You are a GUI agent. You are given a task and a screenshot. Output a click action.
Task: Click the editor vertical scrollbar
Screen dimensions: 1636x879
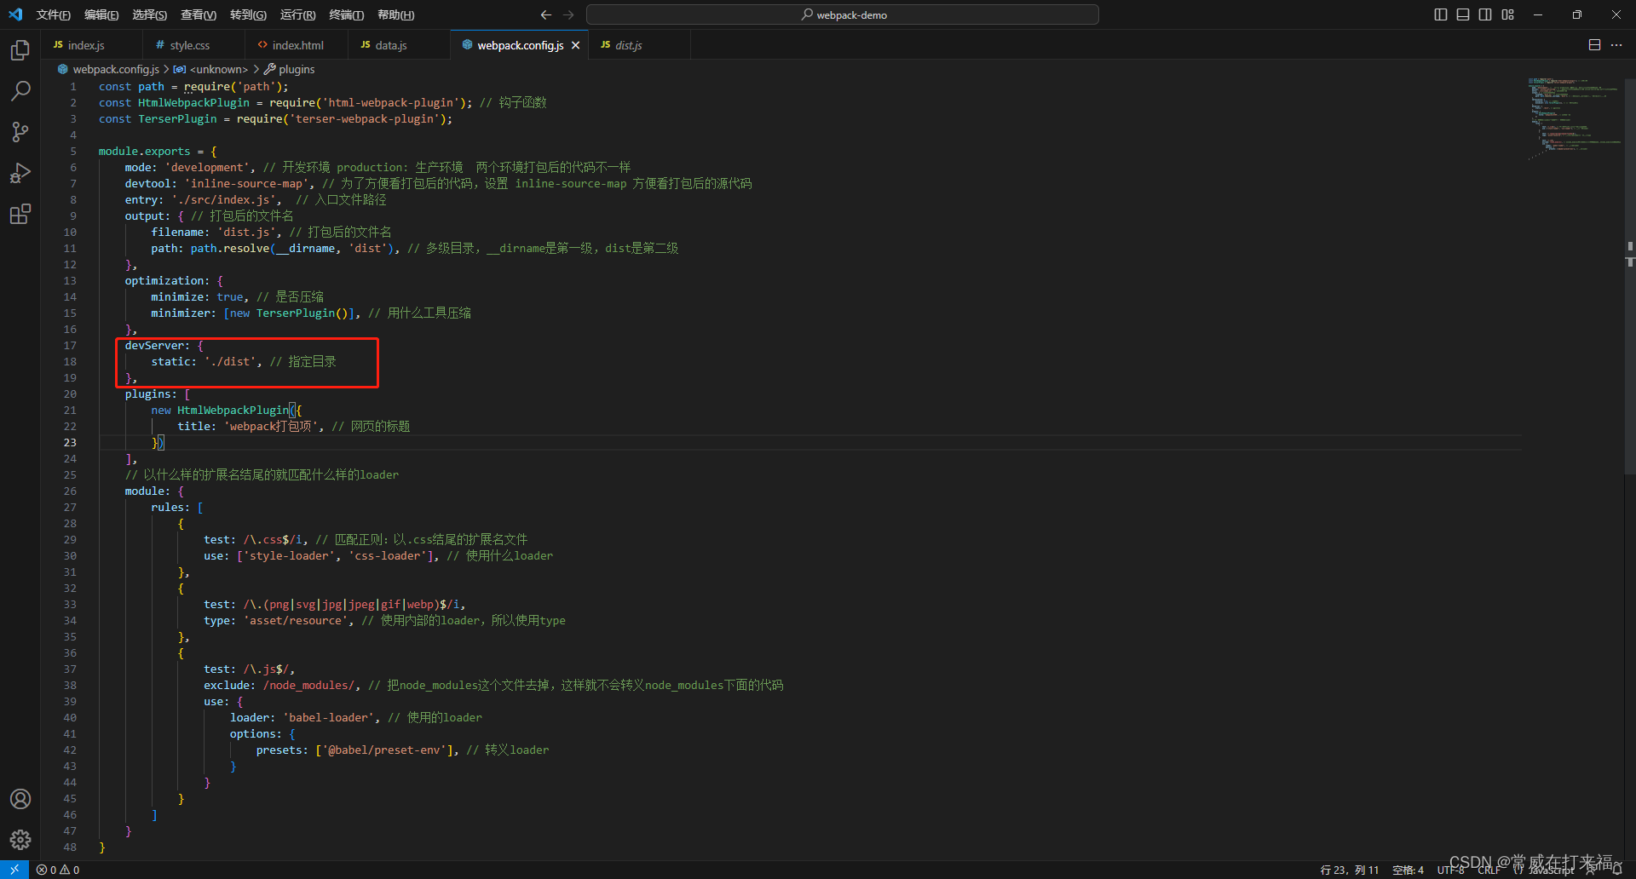[1630, 276]
